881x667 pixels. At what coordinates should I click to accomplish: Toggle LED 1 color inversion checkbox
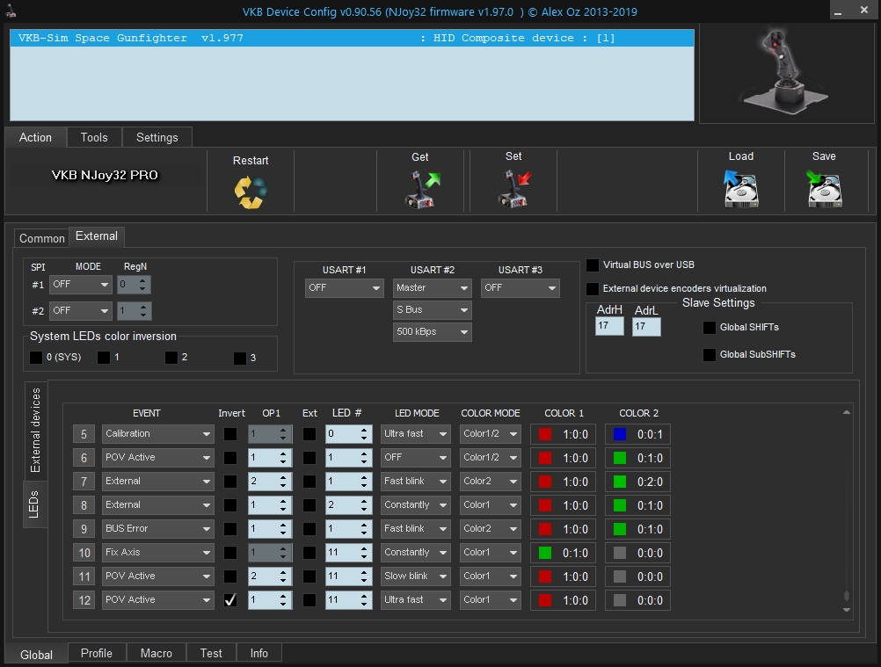(104, 358)
